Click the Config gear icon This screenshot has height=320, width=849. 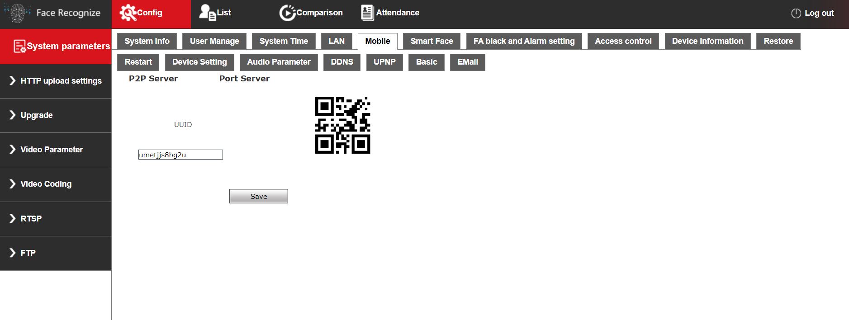pyautogui.click(x=128, y=13)
